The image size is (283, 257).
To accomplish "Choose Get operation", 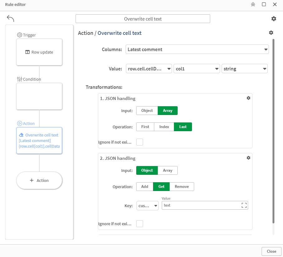I will [x=161, y=187].
